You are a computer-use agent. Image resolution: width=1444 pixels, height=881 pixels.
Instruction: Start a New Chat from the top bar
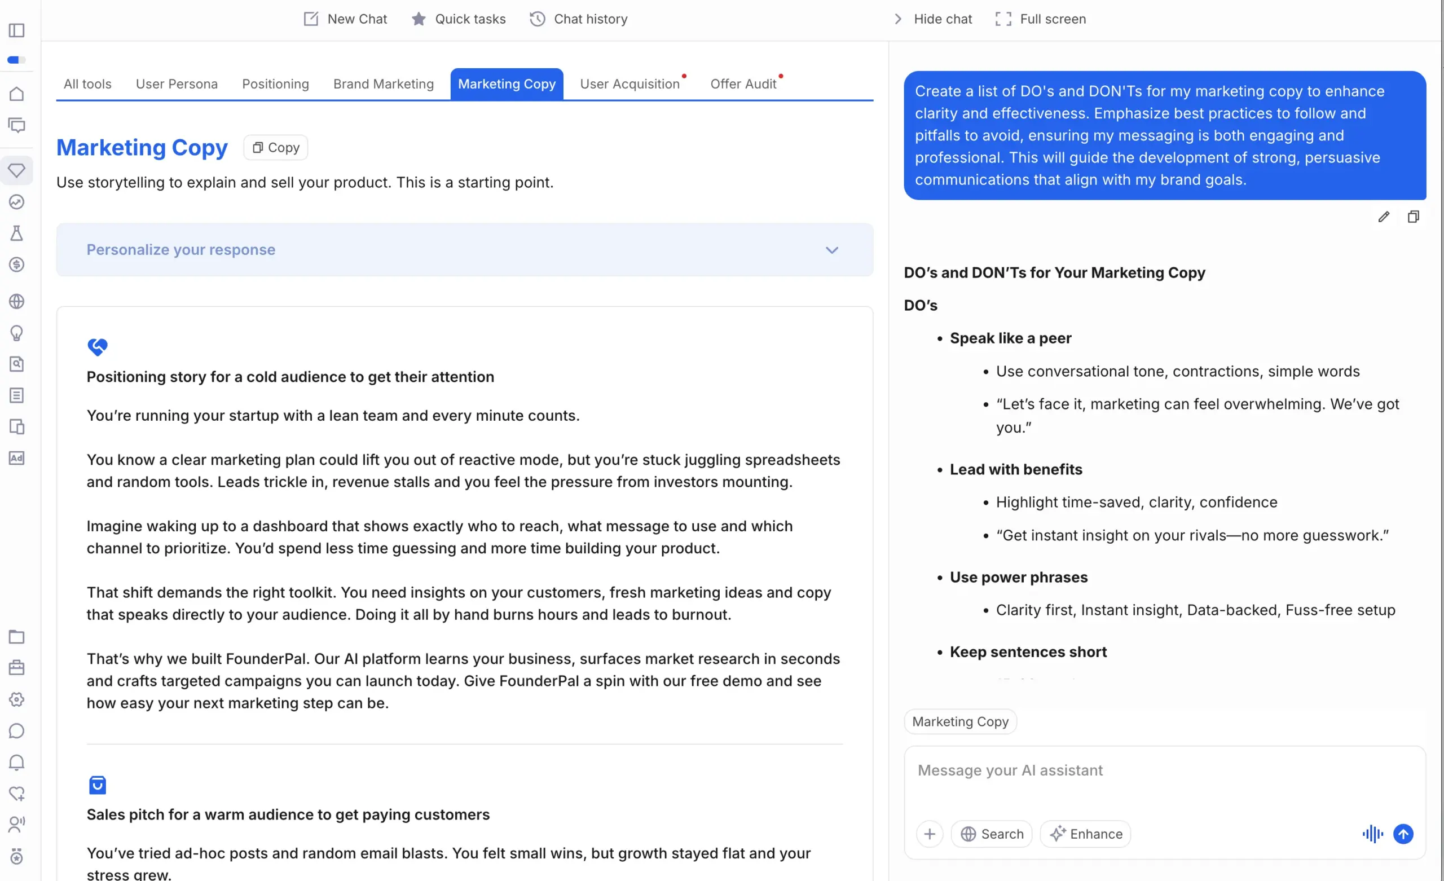pos(345,19)
